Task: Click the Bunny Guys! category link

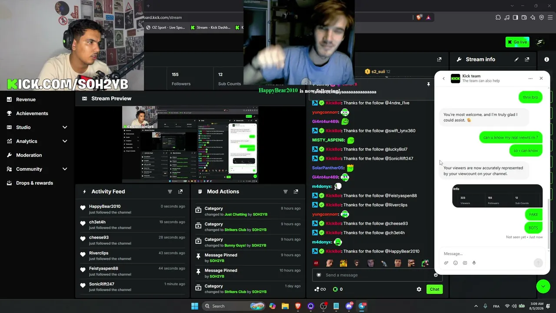Action: [x=235, y=246]
